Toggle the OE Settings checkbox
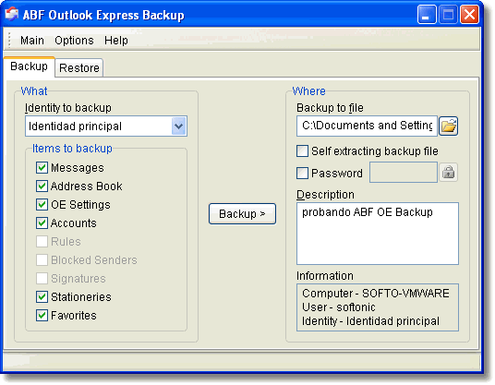Viewport: 495px width, 385px height. point(42,204)
